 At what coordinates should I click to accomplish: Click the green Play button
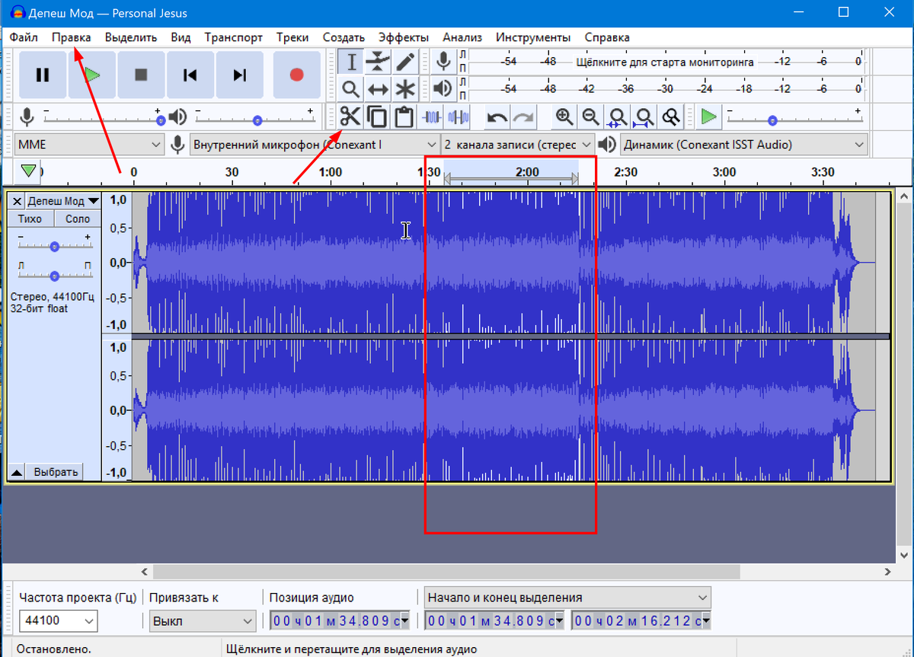(92, 75)
